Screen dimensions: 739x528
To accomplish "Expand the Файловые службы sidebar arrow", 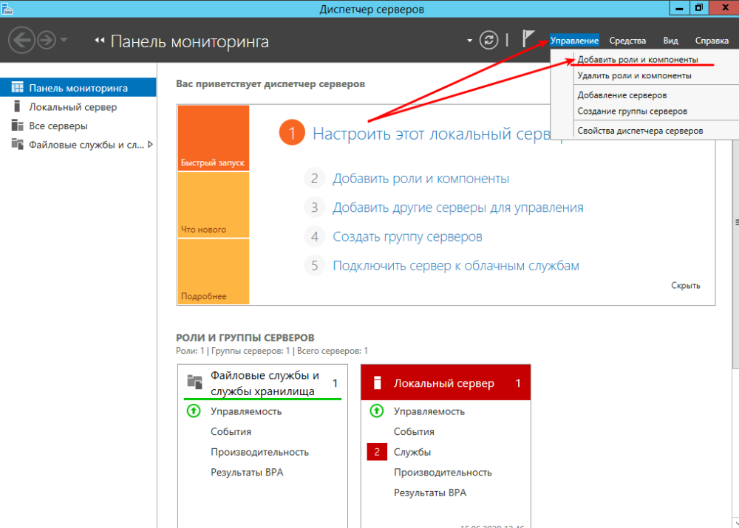I will [x=150, y=145].
